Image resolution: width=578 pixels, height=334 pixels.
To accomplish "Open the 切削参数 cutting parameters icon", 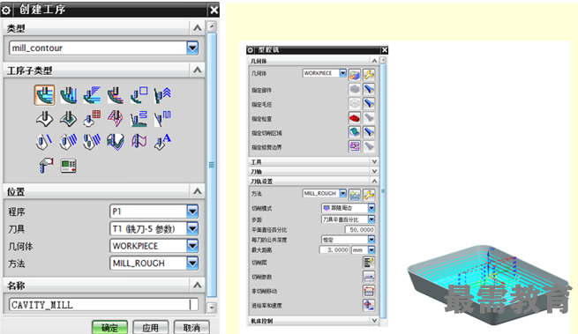I will (x=369, y=277).
